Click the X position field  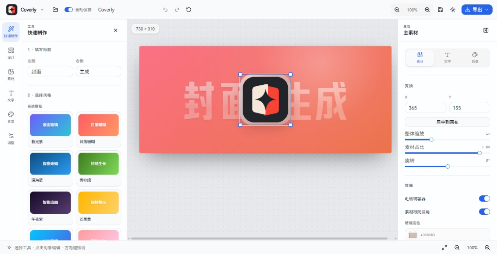425,108
